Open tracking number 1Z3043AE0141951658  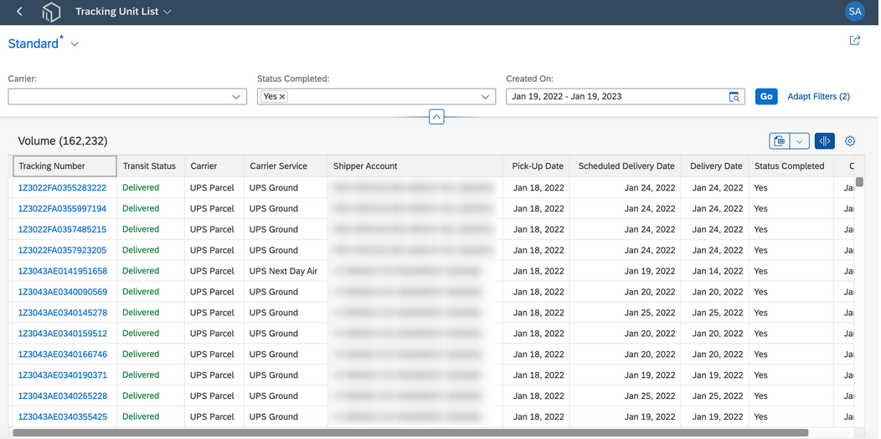pos(62,271)
